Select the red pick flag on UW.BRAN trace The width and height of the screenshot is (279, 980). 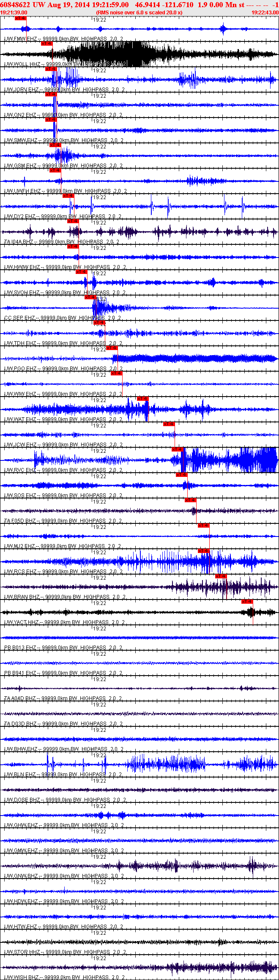[x=221, y=576]
